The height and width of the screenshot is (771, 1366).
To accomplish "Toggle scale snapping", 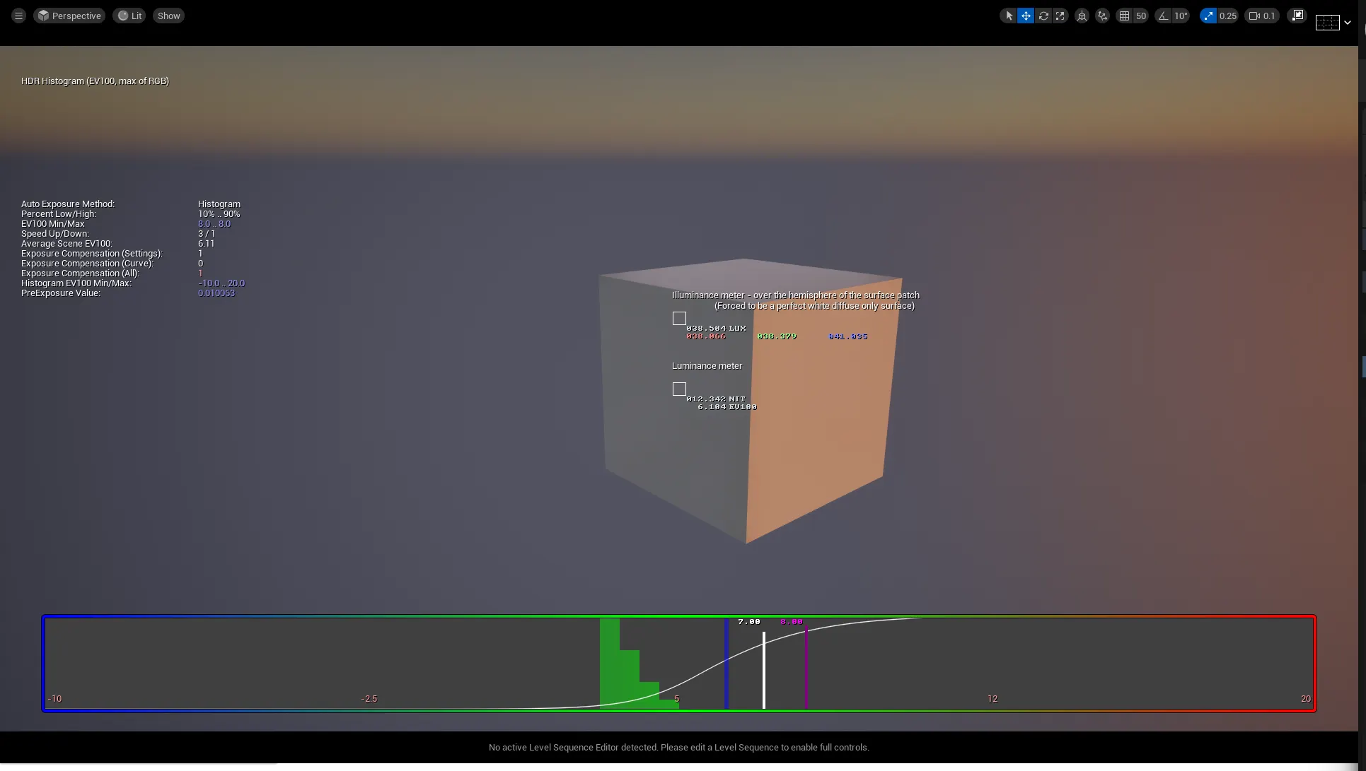I will pos(1208,16).
